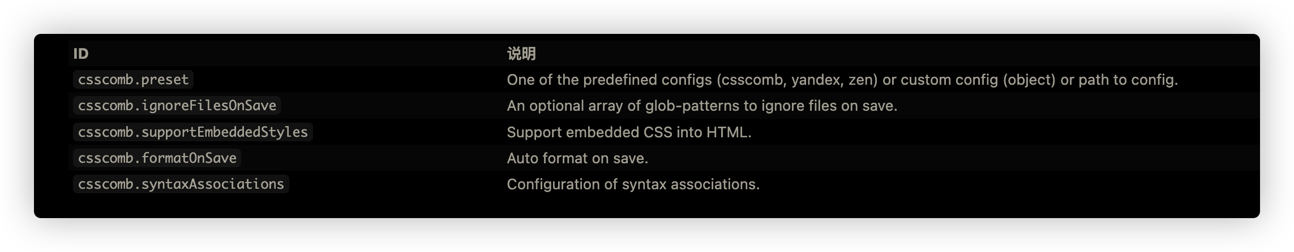Click the 'Auto format on save.' description

coord(577,158)
